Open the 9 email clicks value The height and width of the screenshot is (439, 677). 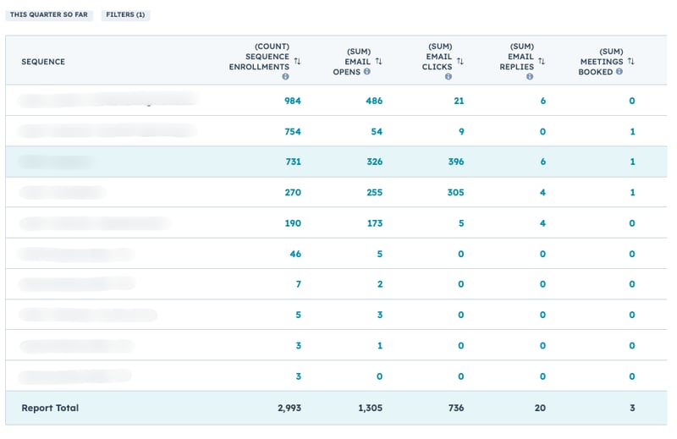pyautogui.click(x=461, y=132)
